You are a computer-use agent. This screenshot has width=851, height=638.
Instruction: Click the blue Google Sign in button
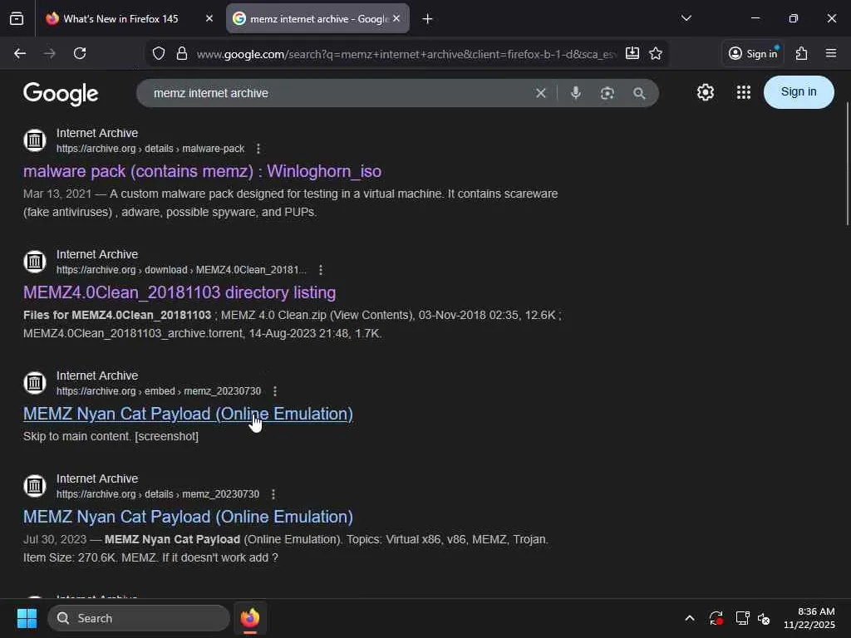[x=799, y=91]
